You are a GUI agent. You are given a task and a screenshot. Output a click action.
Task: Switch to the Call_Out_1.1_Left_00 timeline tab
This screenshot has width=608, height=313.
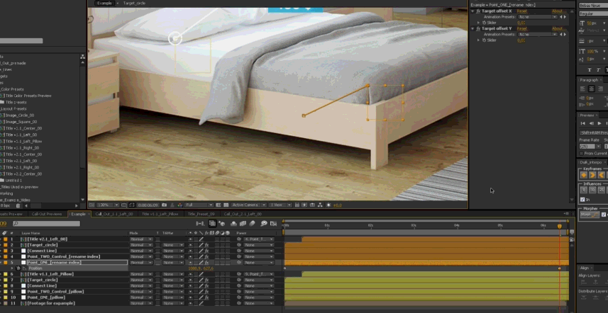114,214
